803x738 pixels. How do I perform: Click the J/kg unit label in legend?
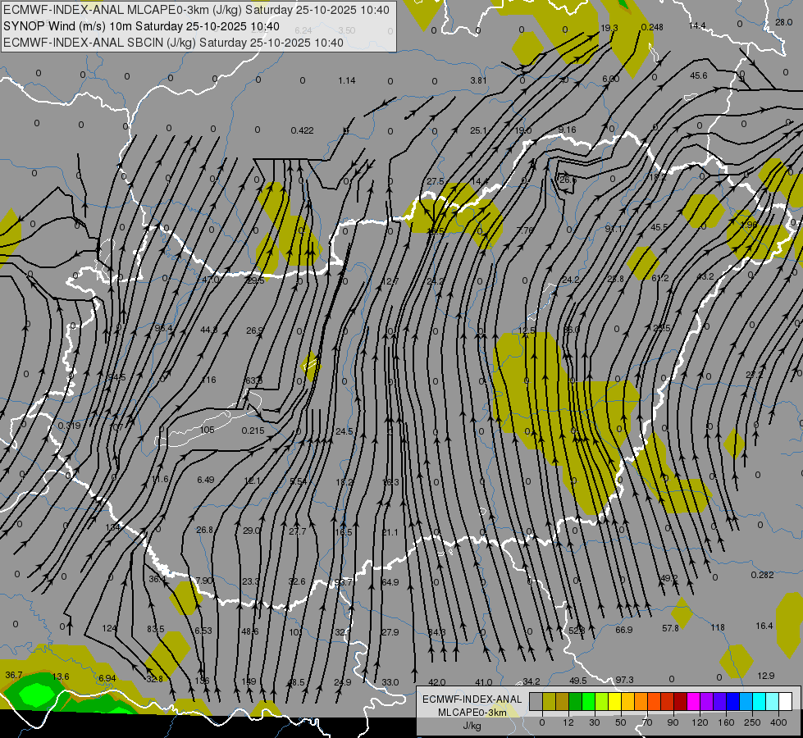(x=472, y=726)
